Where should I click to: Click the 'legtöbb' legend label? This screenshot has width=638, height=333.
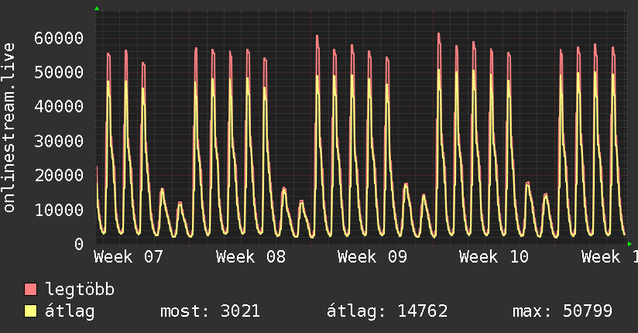(80, 290)
